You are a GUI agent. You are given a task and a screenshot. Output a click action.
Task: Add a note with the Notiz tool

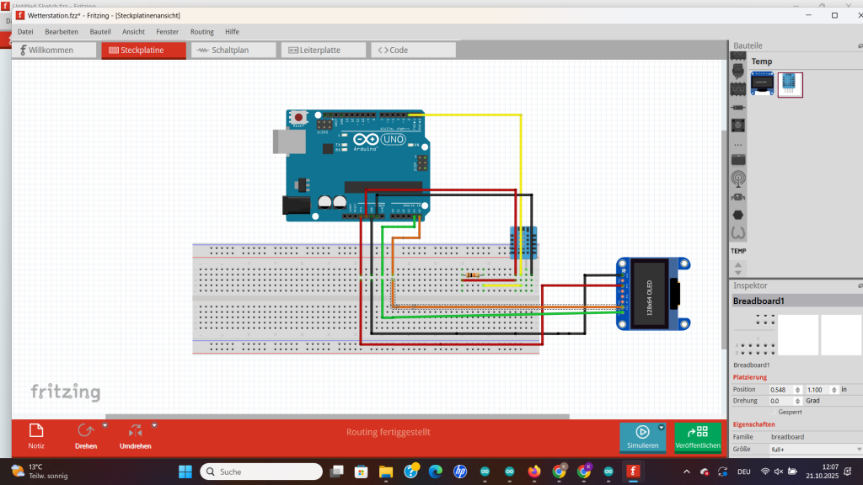click(36, 431)
